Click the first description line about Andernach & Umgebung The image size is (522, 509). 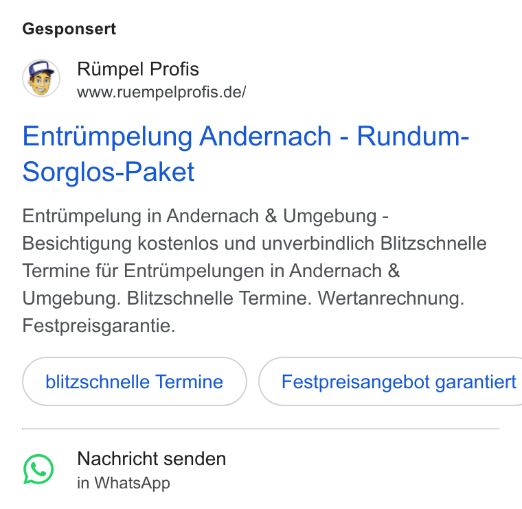[205, 216]
